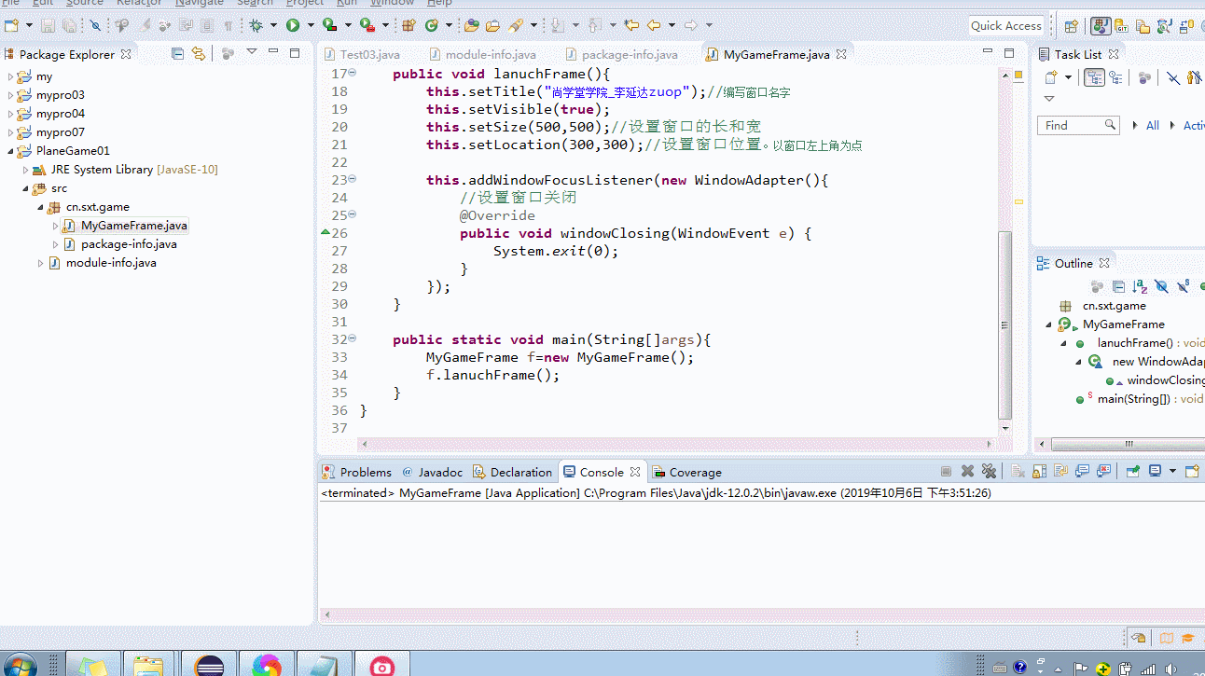The height and width of the screenshot is (676, 1205).
Task: Toggle Show Console When Output Changes
Action: (x=1084, y=472)
